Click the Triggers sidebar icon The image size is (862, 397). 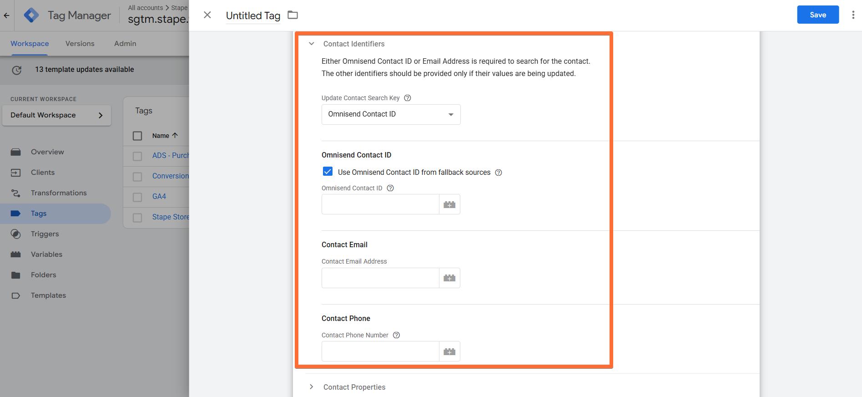(x=15, y=234)
